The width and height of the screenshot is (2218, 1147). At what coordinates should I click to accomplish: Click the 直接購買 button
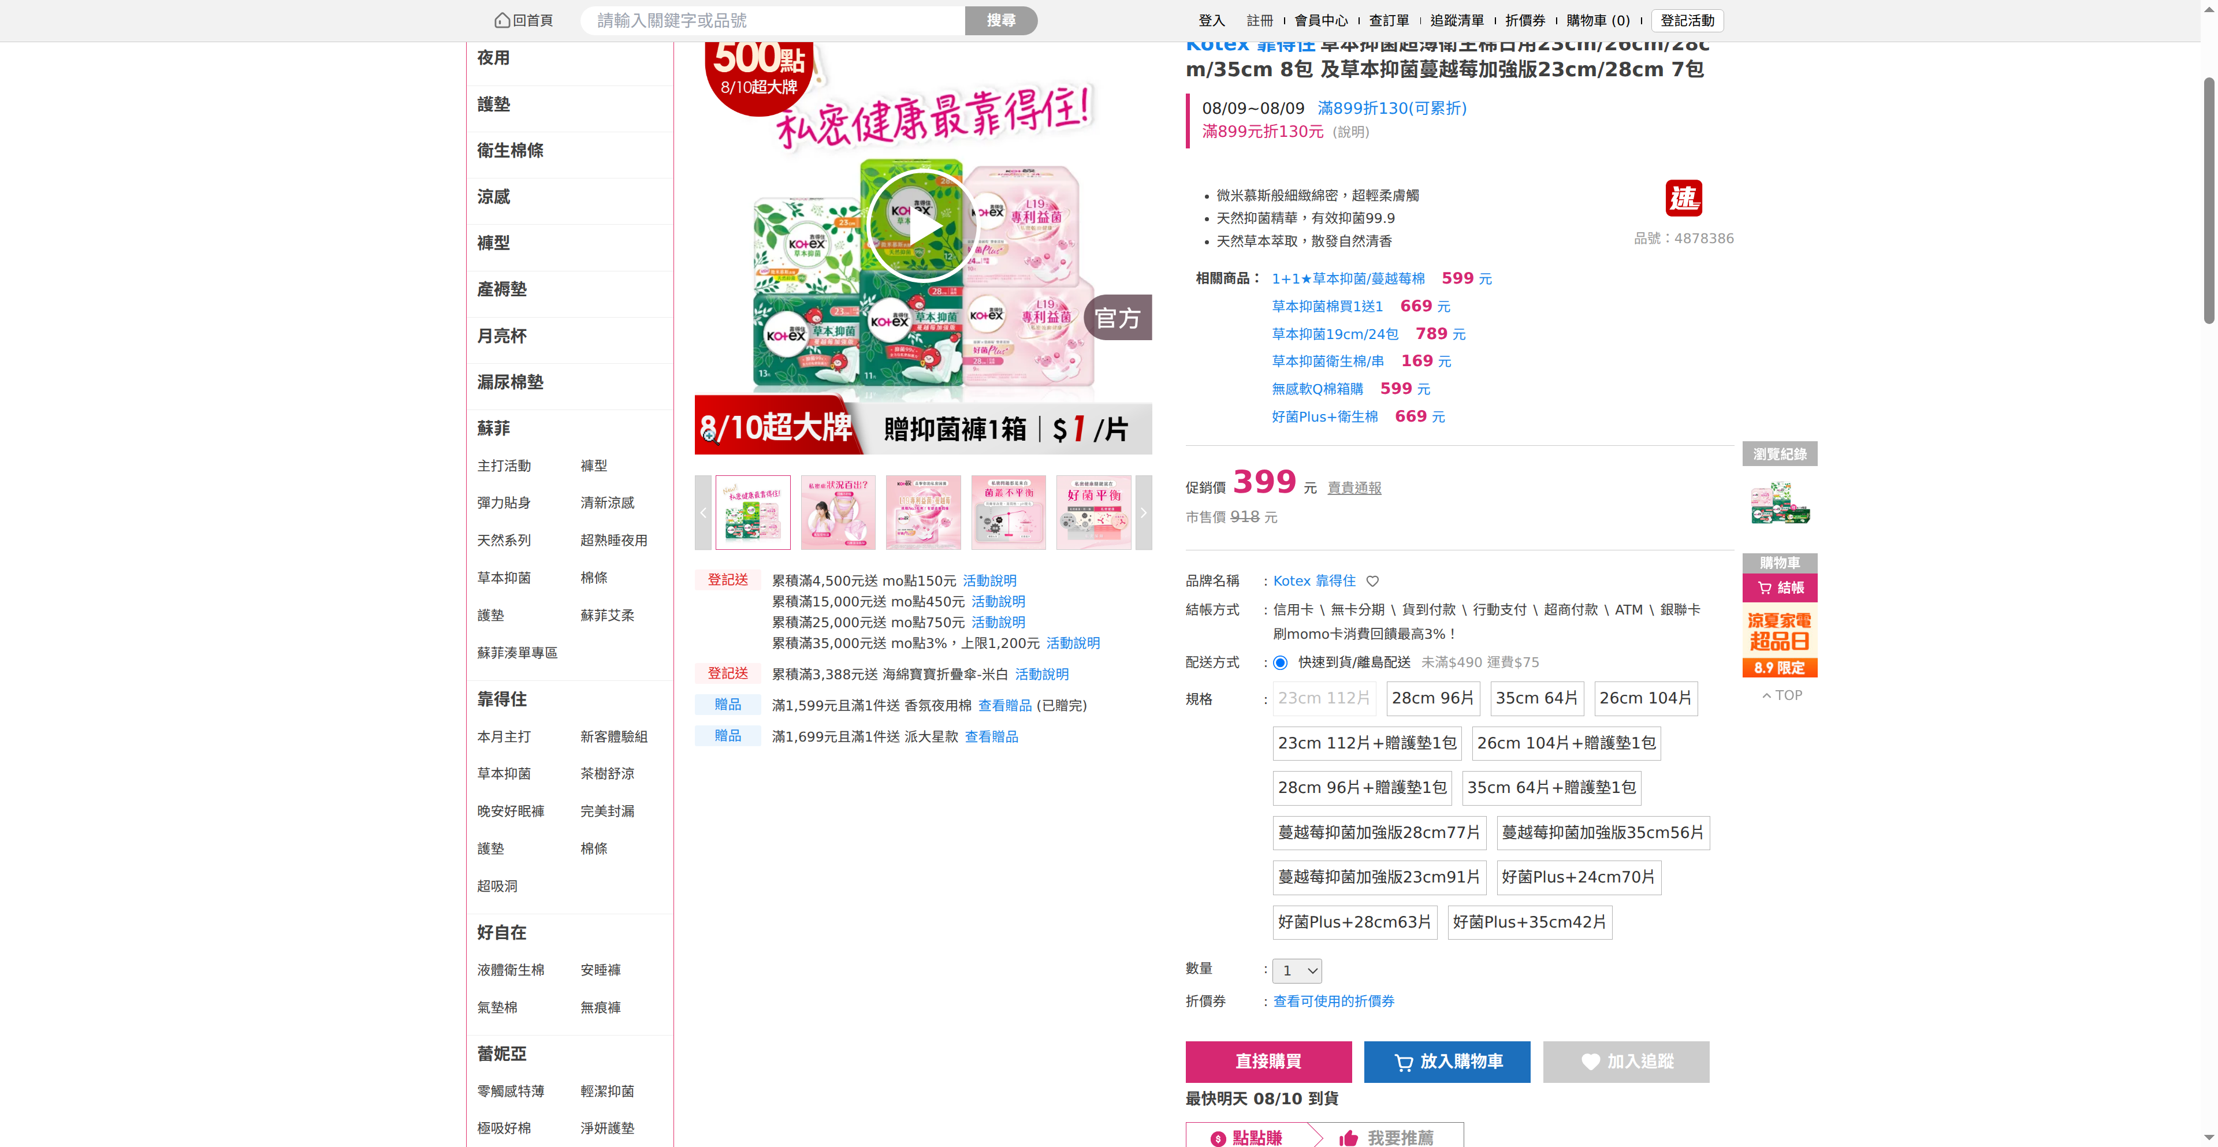point(1268,1062)
